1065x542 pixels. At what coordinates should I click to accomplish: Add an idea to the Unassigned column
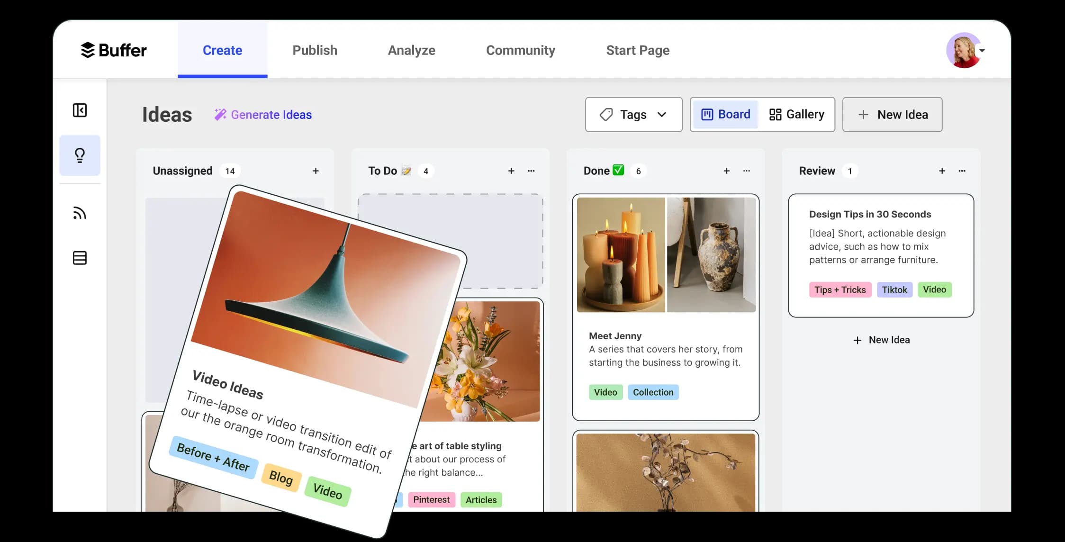click(x=316, y=171)
